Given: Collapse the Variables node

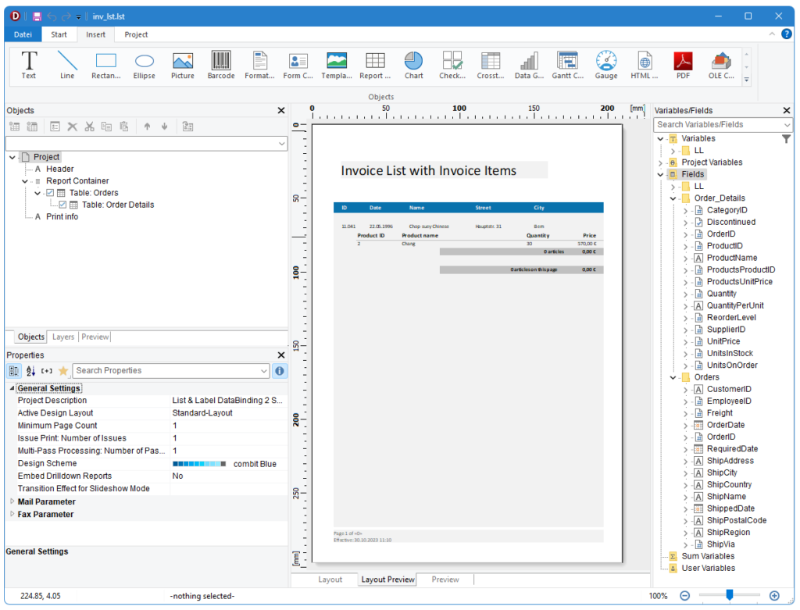Looking at the screenshot, I should pyautogui.click(x=661, y=139).
